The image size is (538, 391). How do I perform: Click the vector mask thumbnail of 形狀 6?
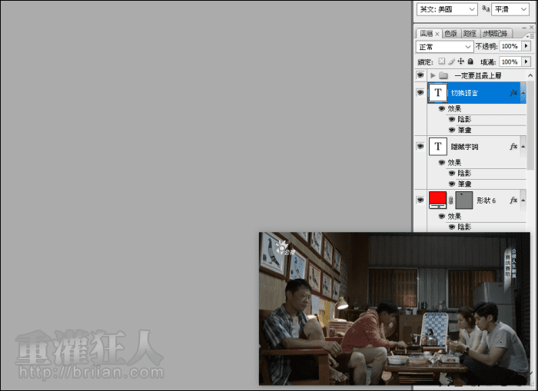[x=463, y=200]
